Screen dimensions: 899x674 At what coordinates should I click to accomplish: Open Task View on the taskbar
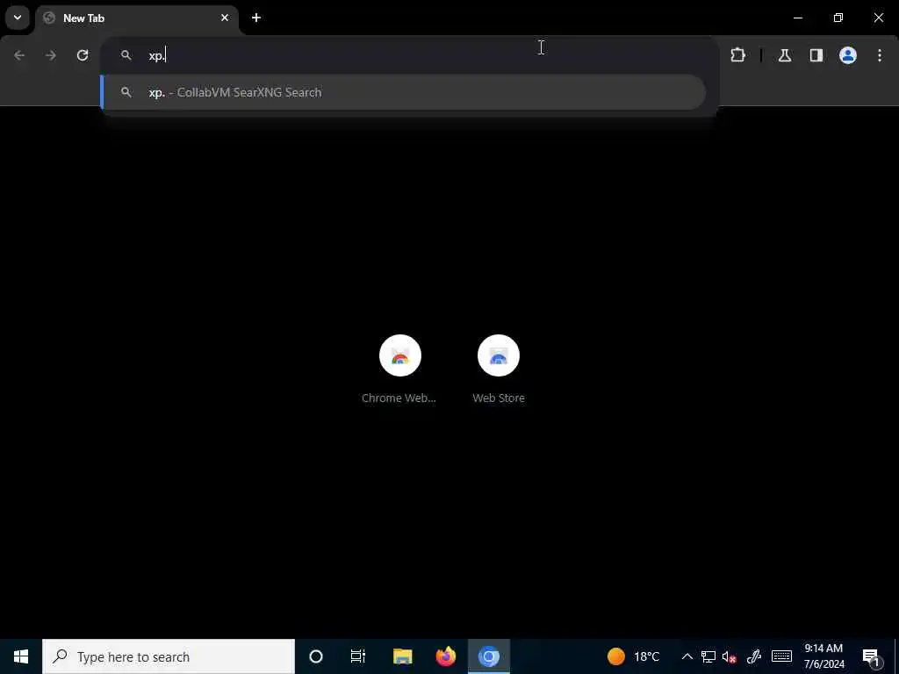[x=358, y=656]
